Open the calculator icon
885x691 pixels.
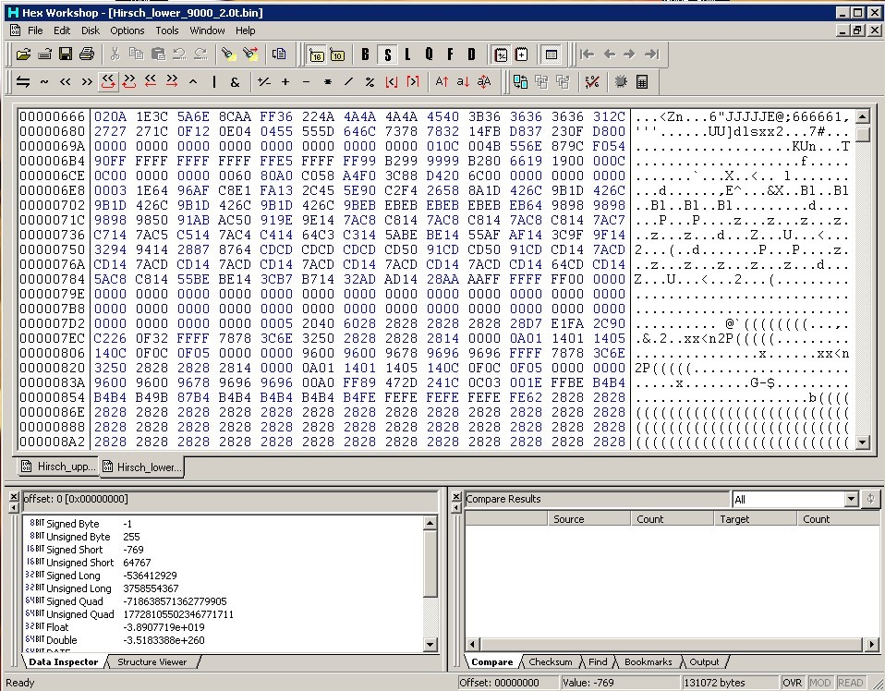[x=642, y=82]
